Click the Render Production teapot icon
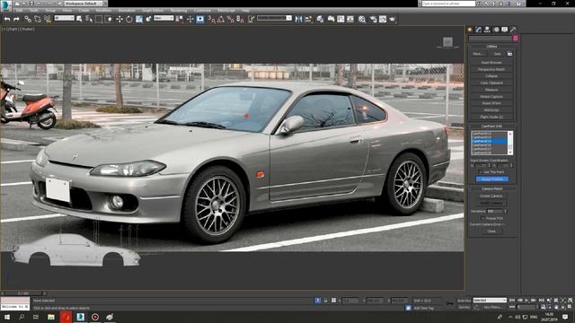The image size is (575, 323). (x=393, y=19)
